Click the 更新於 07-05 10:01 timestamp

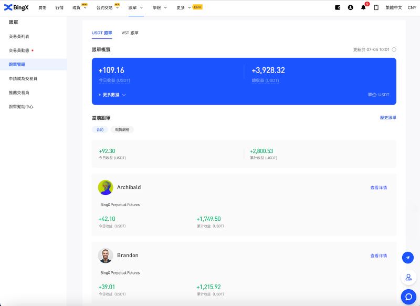371,49
